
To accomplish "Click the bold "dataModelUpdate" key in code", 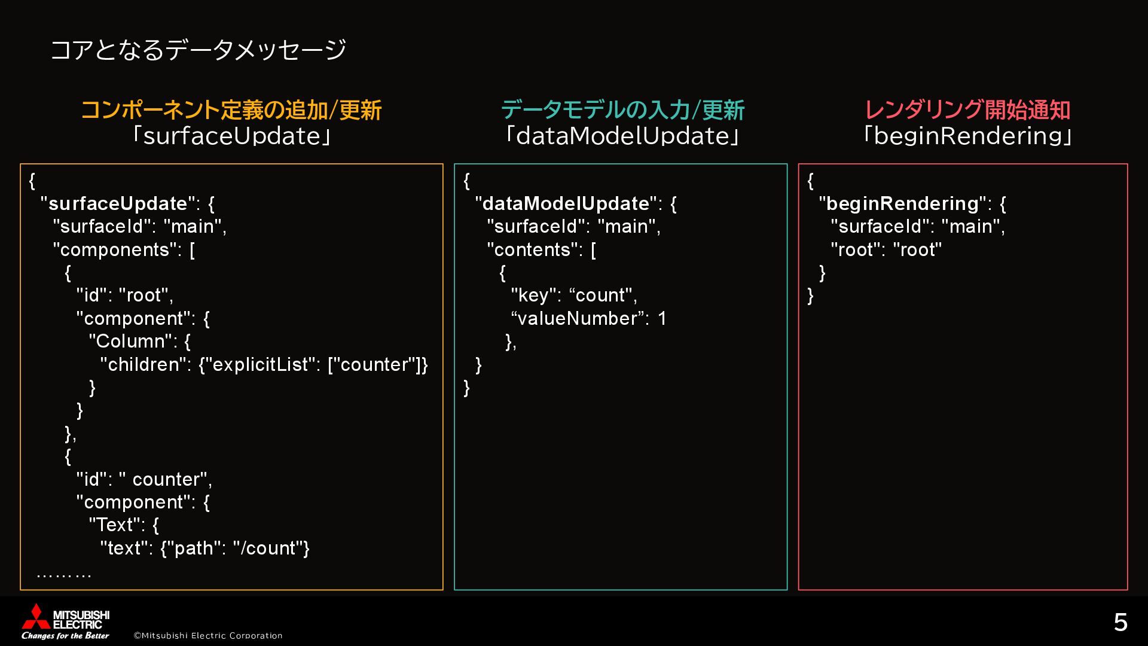I will coord(566,204).
